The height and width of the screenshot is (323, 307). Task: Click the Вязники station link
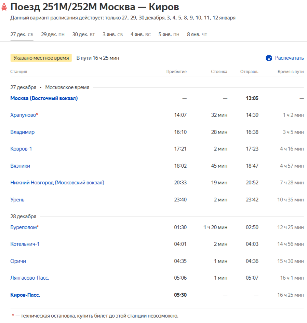tap(20, 166)
